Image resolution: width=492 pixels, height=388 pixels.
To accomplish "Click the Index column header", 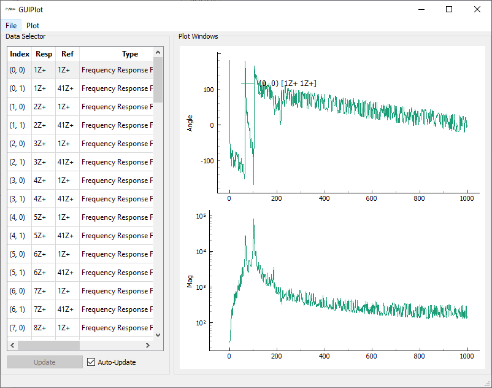I will (x=20, y=54).
